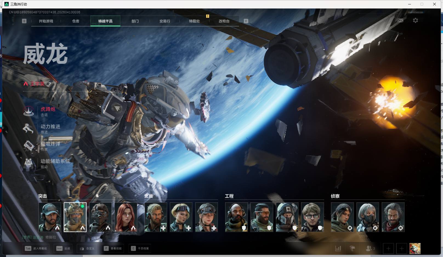Click the 查看技能 button
This screenshot has width=443, height=257.
point(113,249)
